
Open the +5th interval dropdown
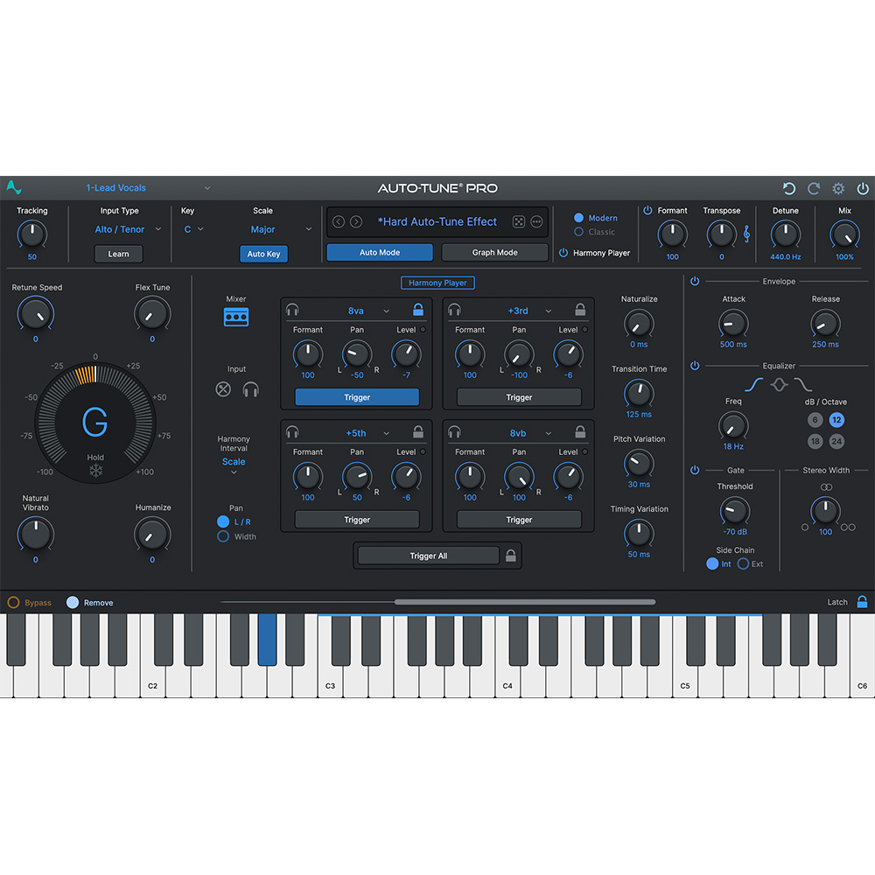coord(367,433)
